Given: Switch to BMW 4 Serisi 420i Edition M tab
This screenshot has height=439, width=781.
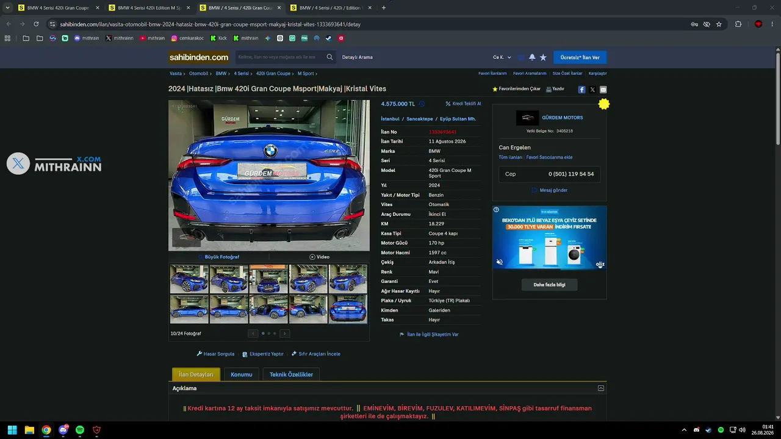Looking at the screenshot, I should pyautogui.click(x=149, y=8).
